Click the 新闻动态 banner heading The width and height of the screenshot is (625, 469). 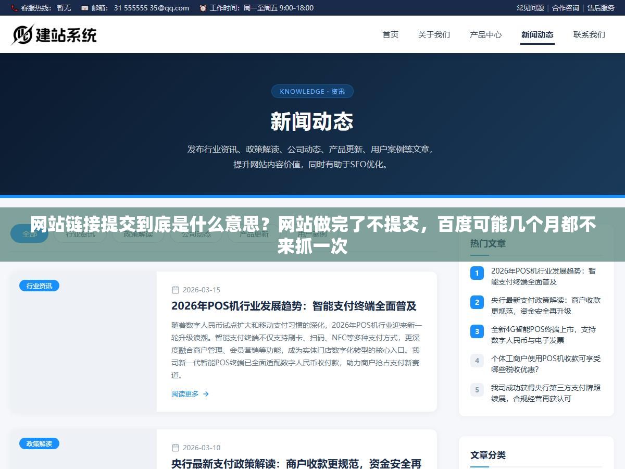coord(312,122)
